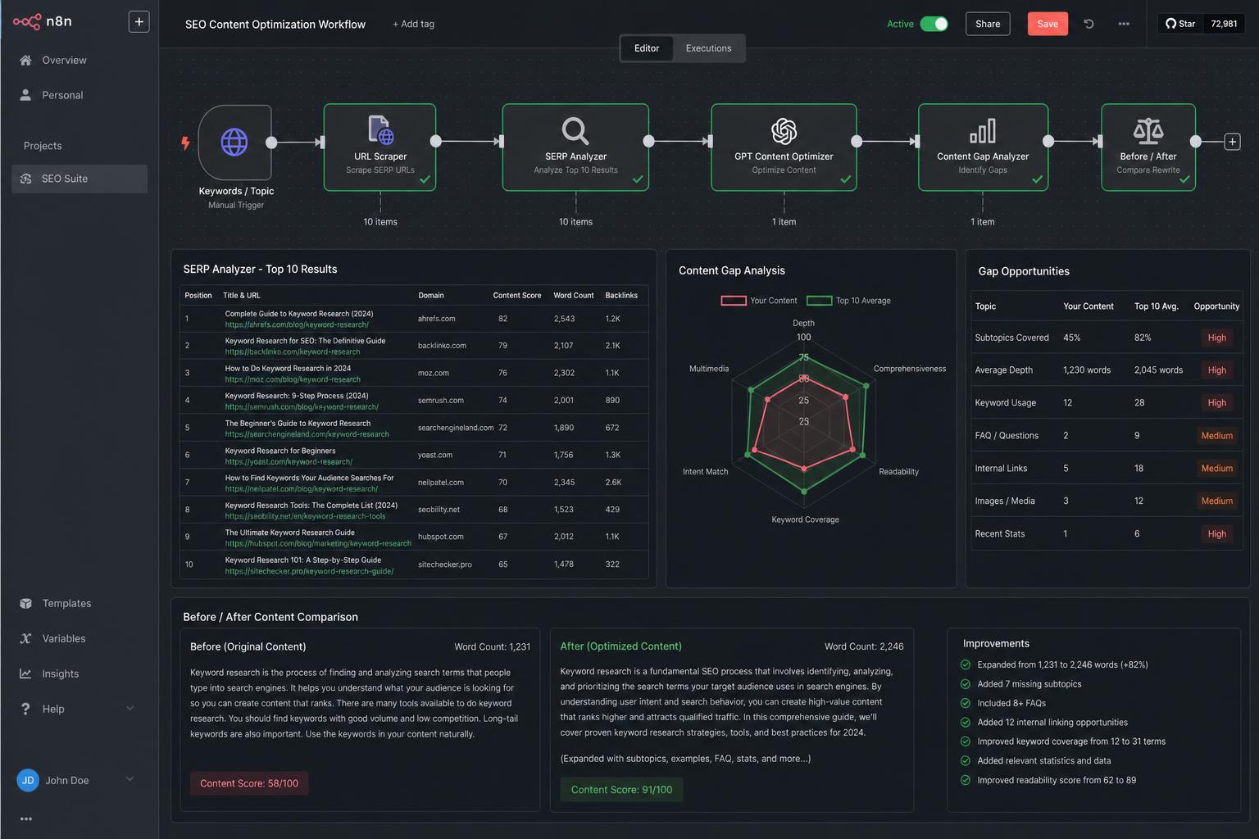Viewport: 1259px width, 839px height.
Task: Expand the John Doe account chevron
Action: click(130, 779)
